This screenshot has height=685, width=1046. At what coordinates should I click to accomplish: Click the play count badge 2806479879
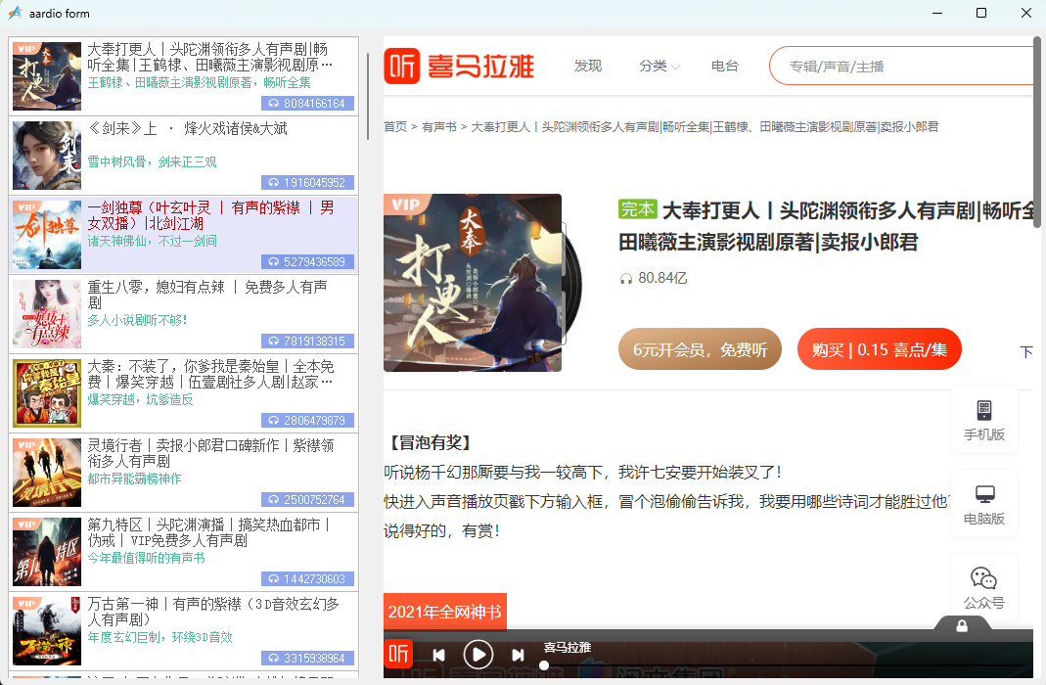pos(307,421)
